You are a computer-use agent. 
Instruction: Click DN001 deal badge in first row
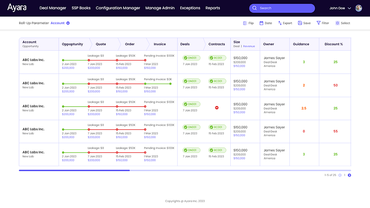191,58
